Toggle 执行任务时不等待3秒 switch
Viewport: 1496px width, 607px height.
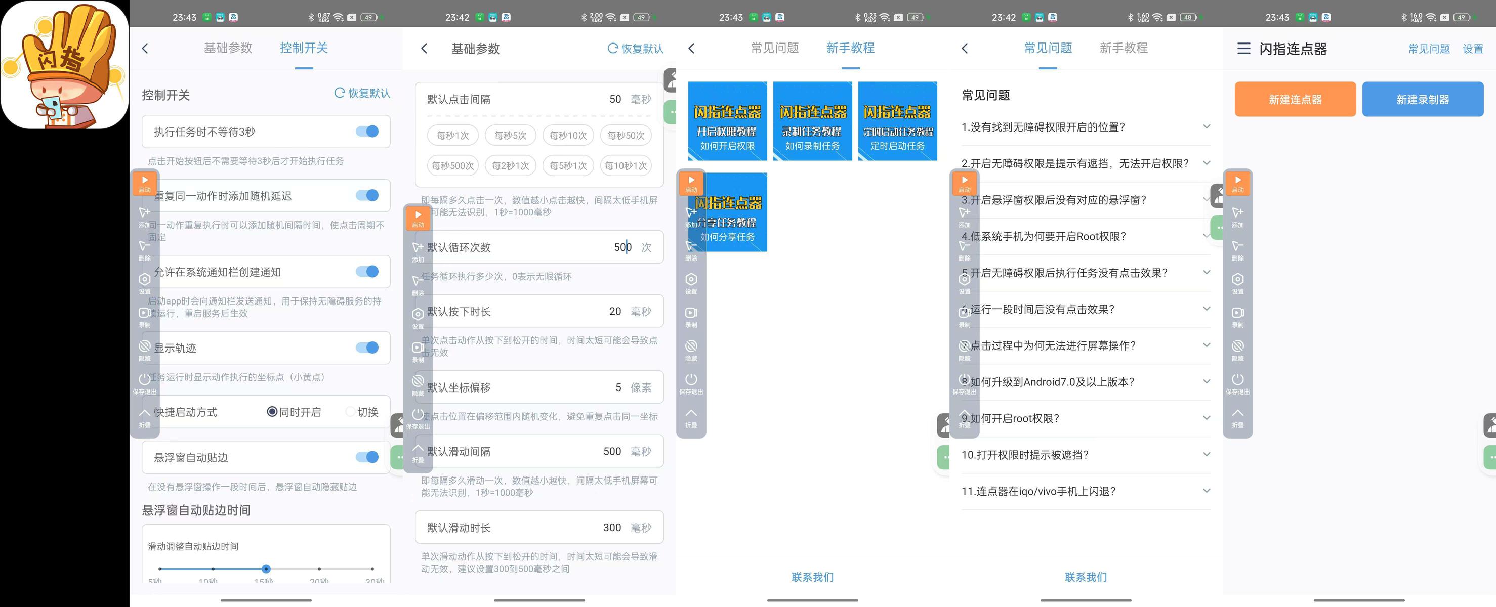click(x=367, y=132)
